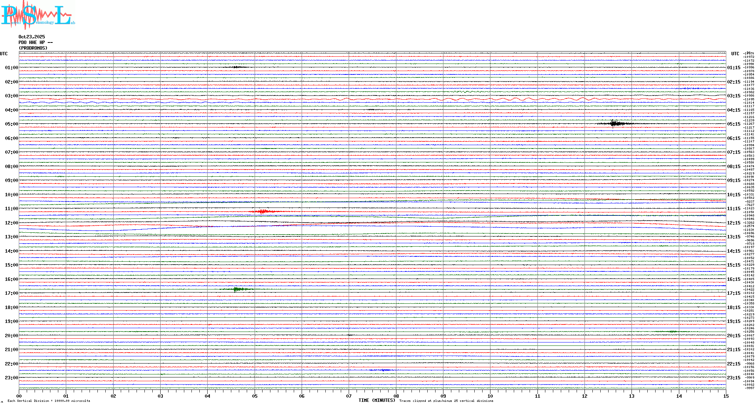Click the traces clipped footnote text
Image resolution: width=756 pixels, height=406 pixels.
tap(446, 401)
